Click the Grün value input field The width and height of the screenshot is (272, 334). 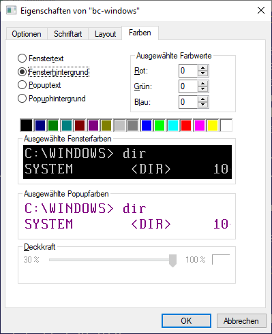(x=188, y=86)
